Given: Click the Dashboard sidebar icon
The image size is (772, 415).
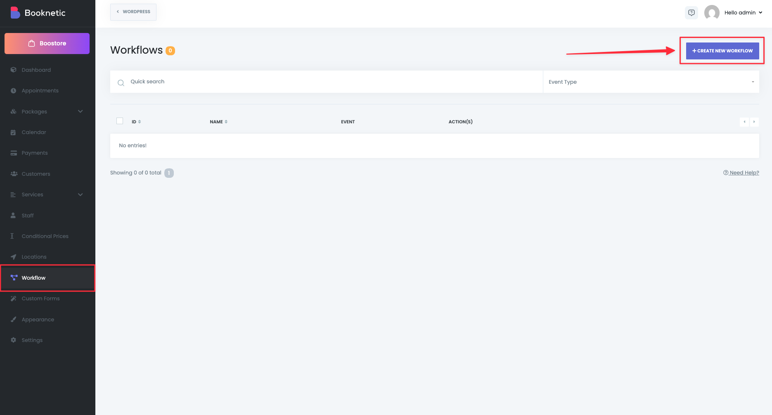Looking at the screenshot, I should (x=14, y=70).
